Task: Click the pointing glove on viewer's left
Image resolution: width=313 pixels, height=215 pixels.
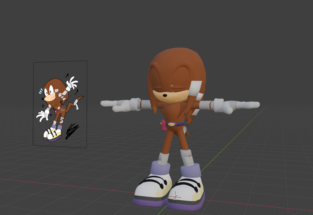Action: (118, 106)
